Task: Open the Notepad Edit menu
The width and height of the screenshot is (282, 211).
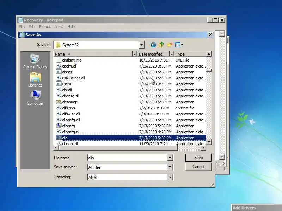Action: click(x=32, y=27)
